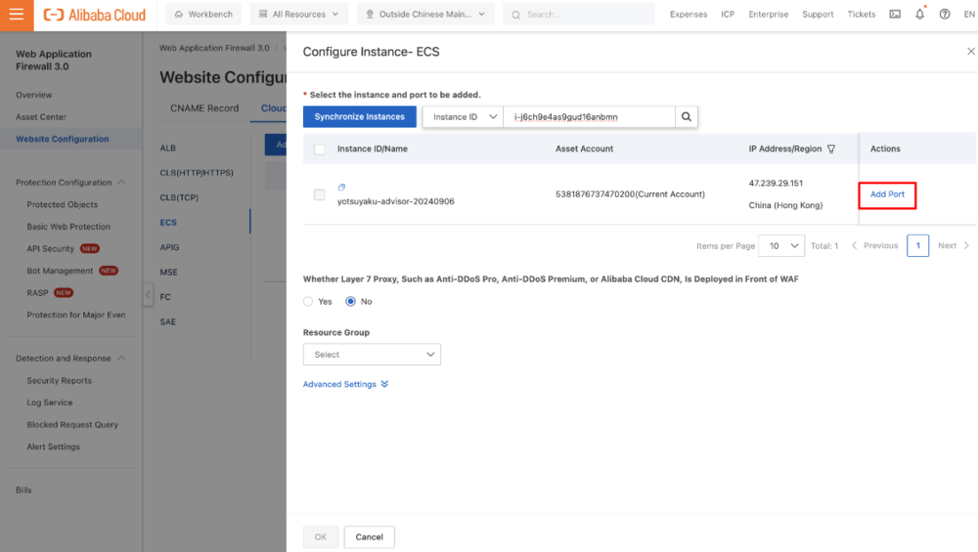
Task: Select ECS in the product list
Action: pyautogui.click(x=168, y=223)
